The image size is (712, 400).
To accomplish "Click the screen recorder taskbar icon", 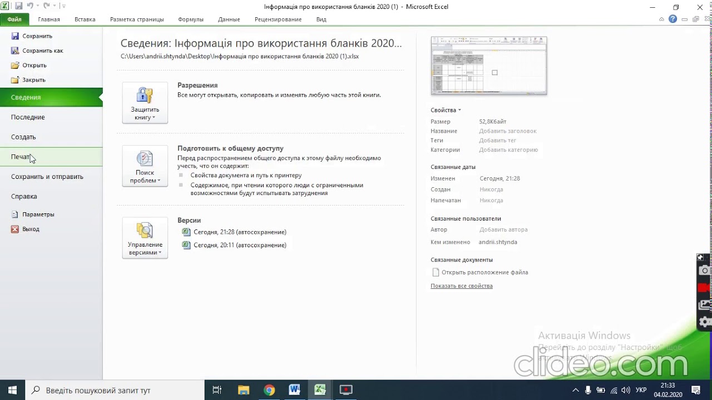I will click(x=346, y=390).
